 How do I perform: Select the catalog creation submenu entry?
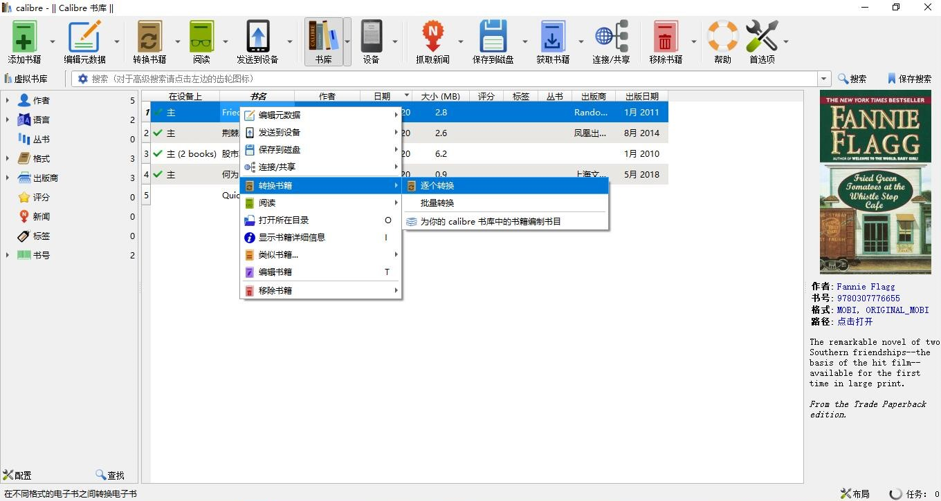505,221
